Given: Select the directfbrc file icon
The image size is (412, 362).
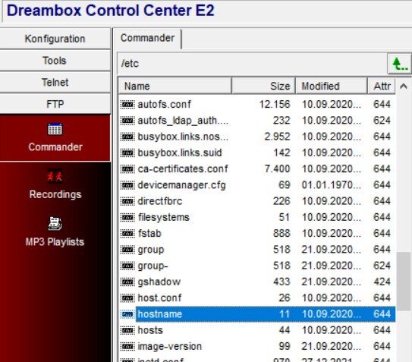Looking at the screenshot, I should (x=127, y=201).
